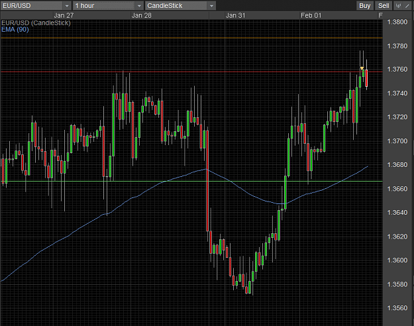Image resolution: width=414 pixels, height=326 pixels.
Task: Click the 1.3560 price axis label
Action: click(397, 308)
